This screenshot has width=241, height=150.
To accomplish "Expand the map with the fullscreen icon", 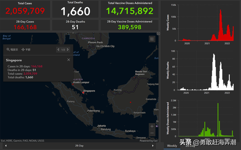I will pos(158,34).
